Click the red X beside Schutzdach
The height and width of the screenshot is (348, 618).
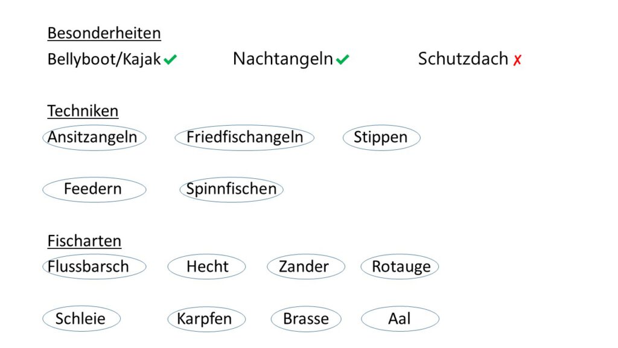coord(517,60)
